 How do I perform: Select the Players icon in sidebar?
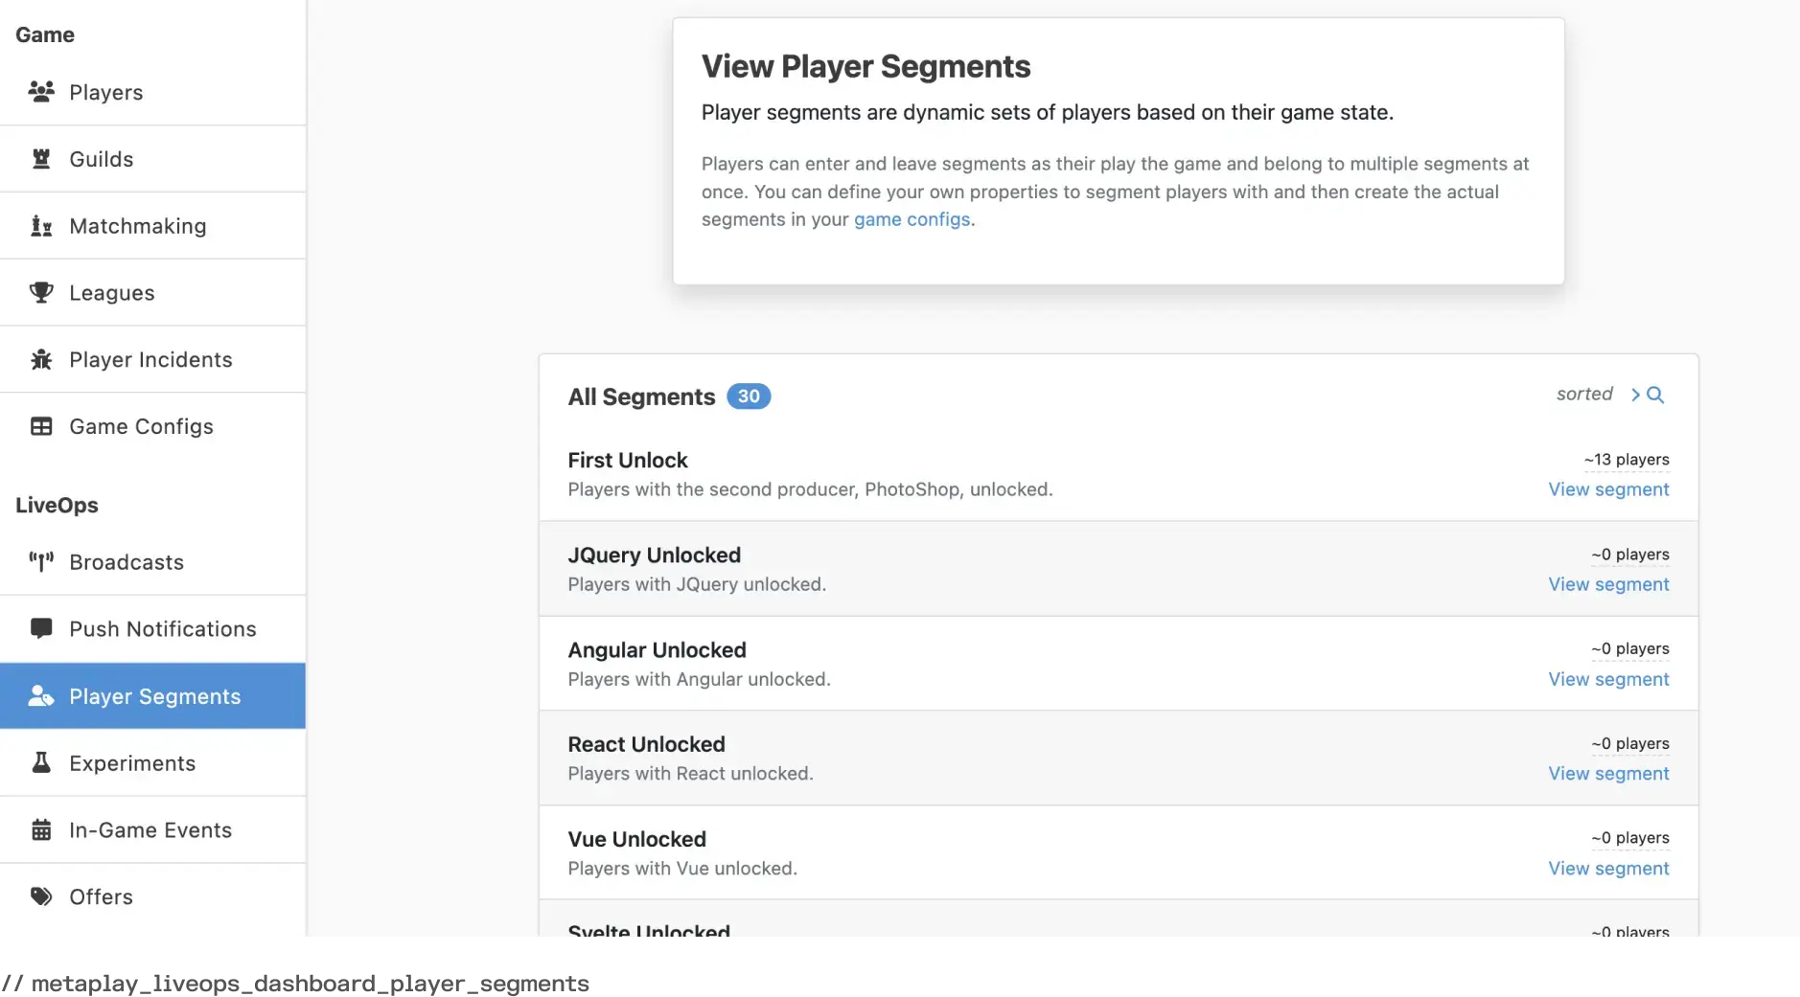click(x=40, y=91)
